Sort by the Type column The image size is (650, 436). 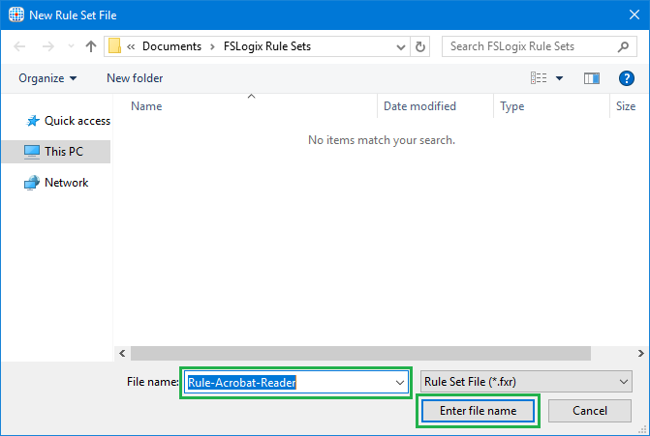click(x=511, y=106)
